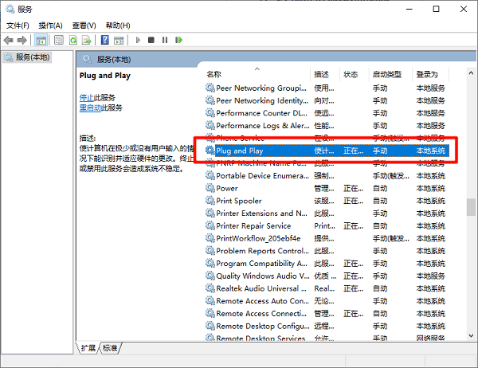Sort by the 状态 column header
The height and width of the screenshot is (368, 478).
(x=355, y=74)
